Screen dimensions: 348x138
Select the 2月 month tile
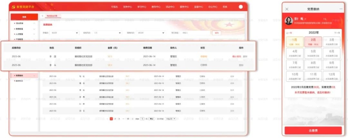click(x=313, y=42)
